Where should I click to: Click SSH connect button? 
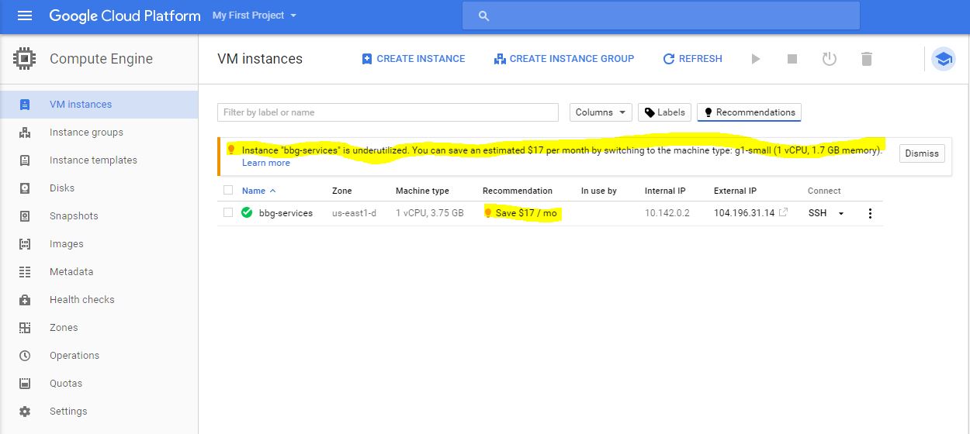(817, 213)
